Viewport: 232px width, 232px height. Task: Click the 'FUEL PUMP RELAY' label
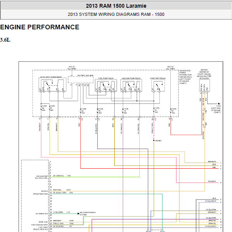pos(106,78)
